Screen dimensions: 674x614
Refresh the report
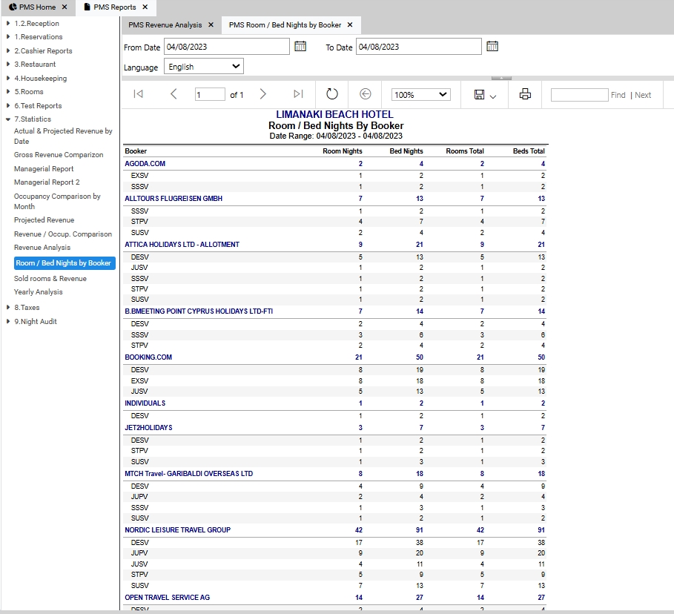tap(332, 93)
